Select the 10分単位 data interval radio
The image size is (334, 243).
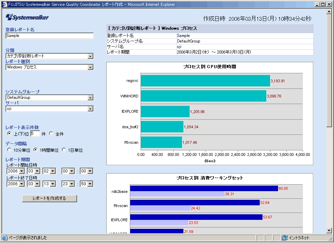pyautogui.click(x=9, y=150)
